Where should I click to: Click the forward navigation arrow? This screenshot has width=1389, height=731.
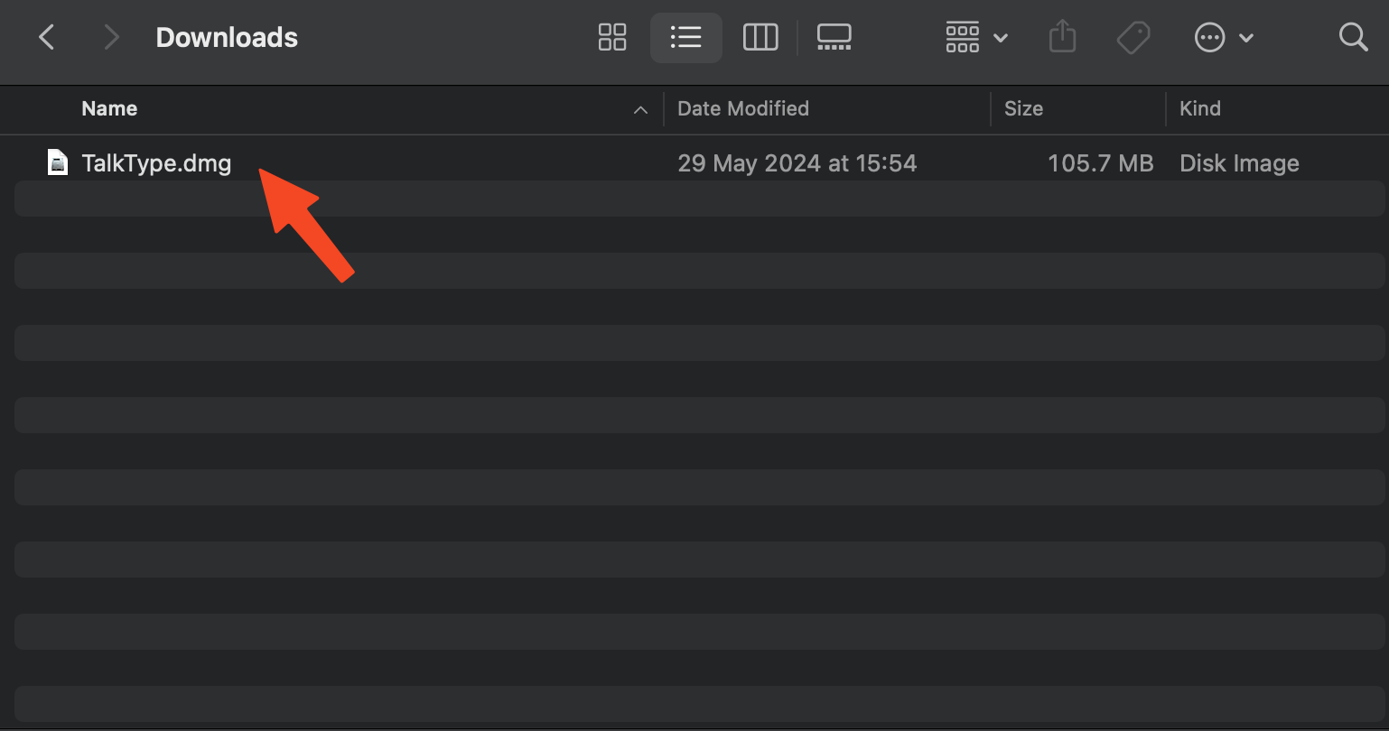[x=110, y=37]
